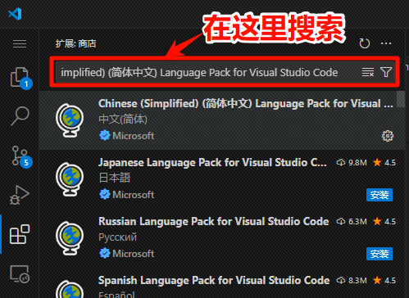The image size is (409, 298).
Task: Open the Explorer view in activity bar
Action: click(20, 77)
